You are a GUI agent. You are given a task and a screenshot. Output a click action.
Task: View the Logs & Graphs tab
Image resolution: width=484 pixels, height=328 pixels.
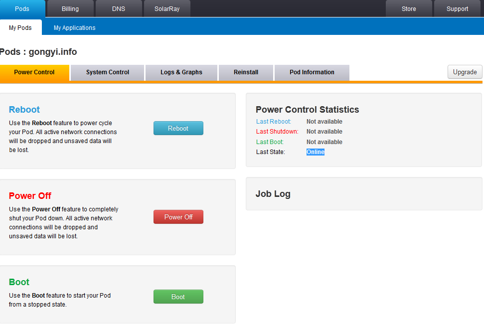coord(181,72)
